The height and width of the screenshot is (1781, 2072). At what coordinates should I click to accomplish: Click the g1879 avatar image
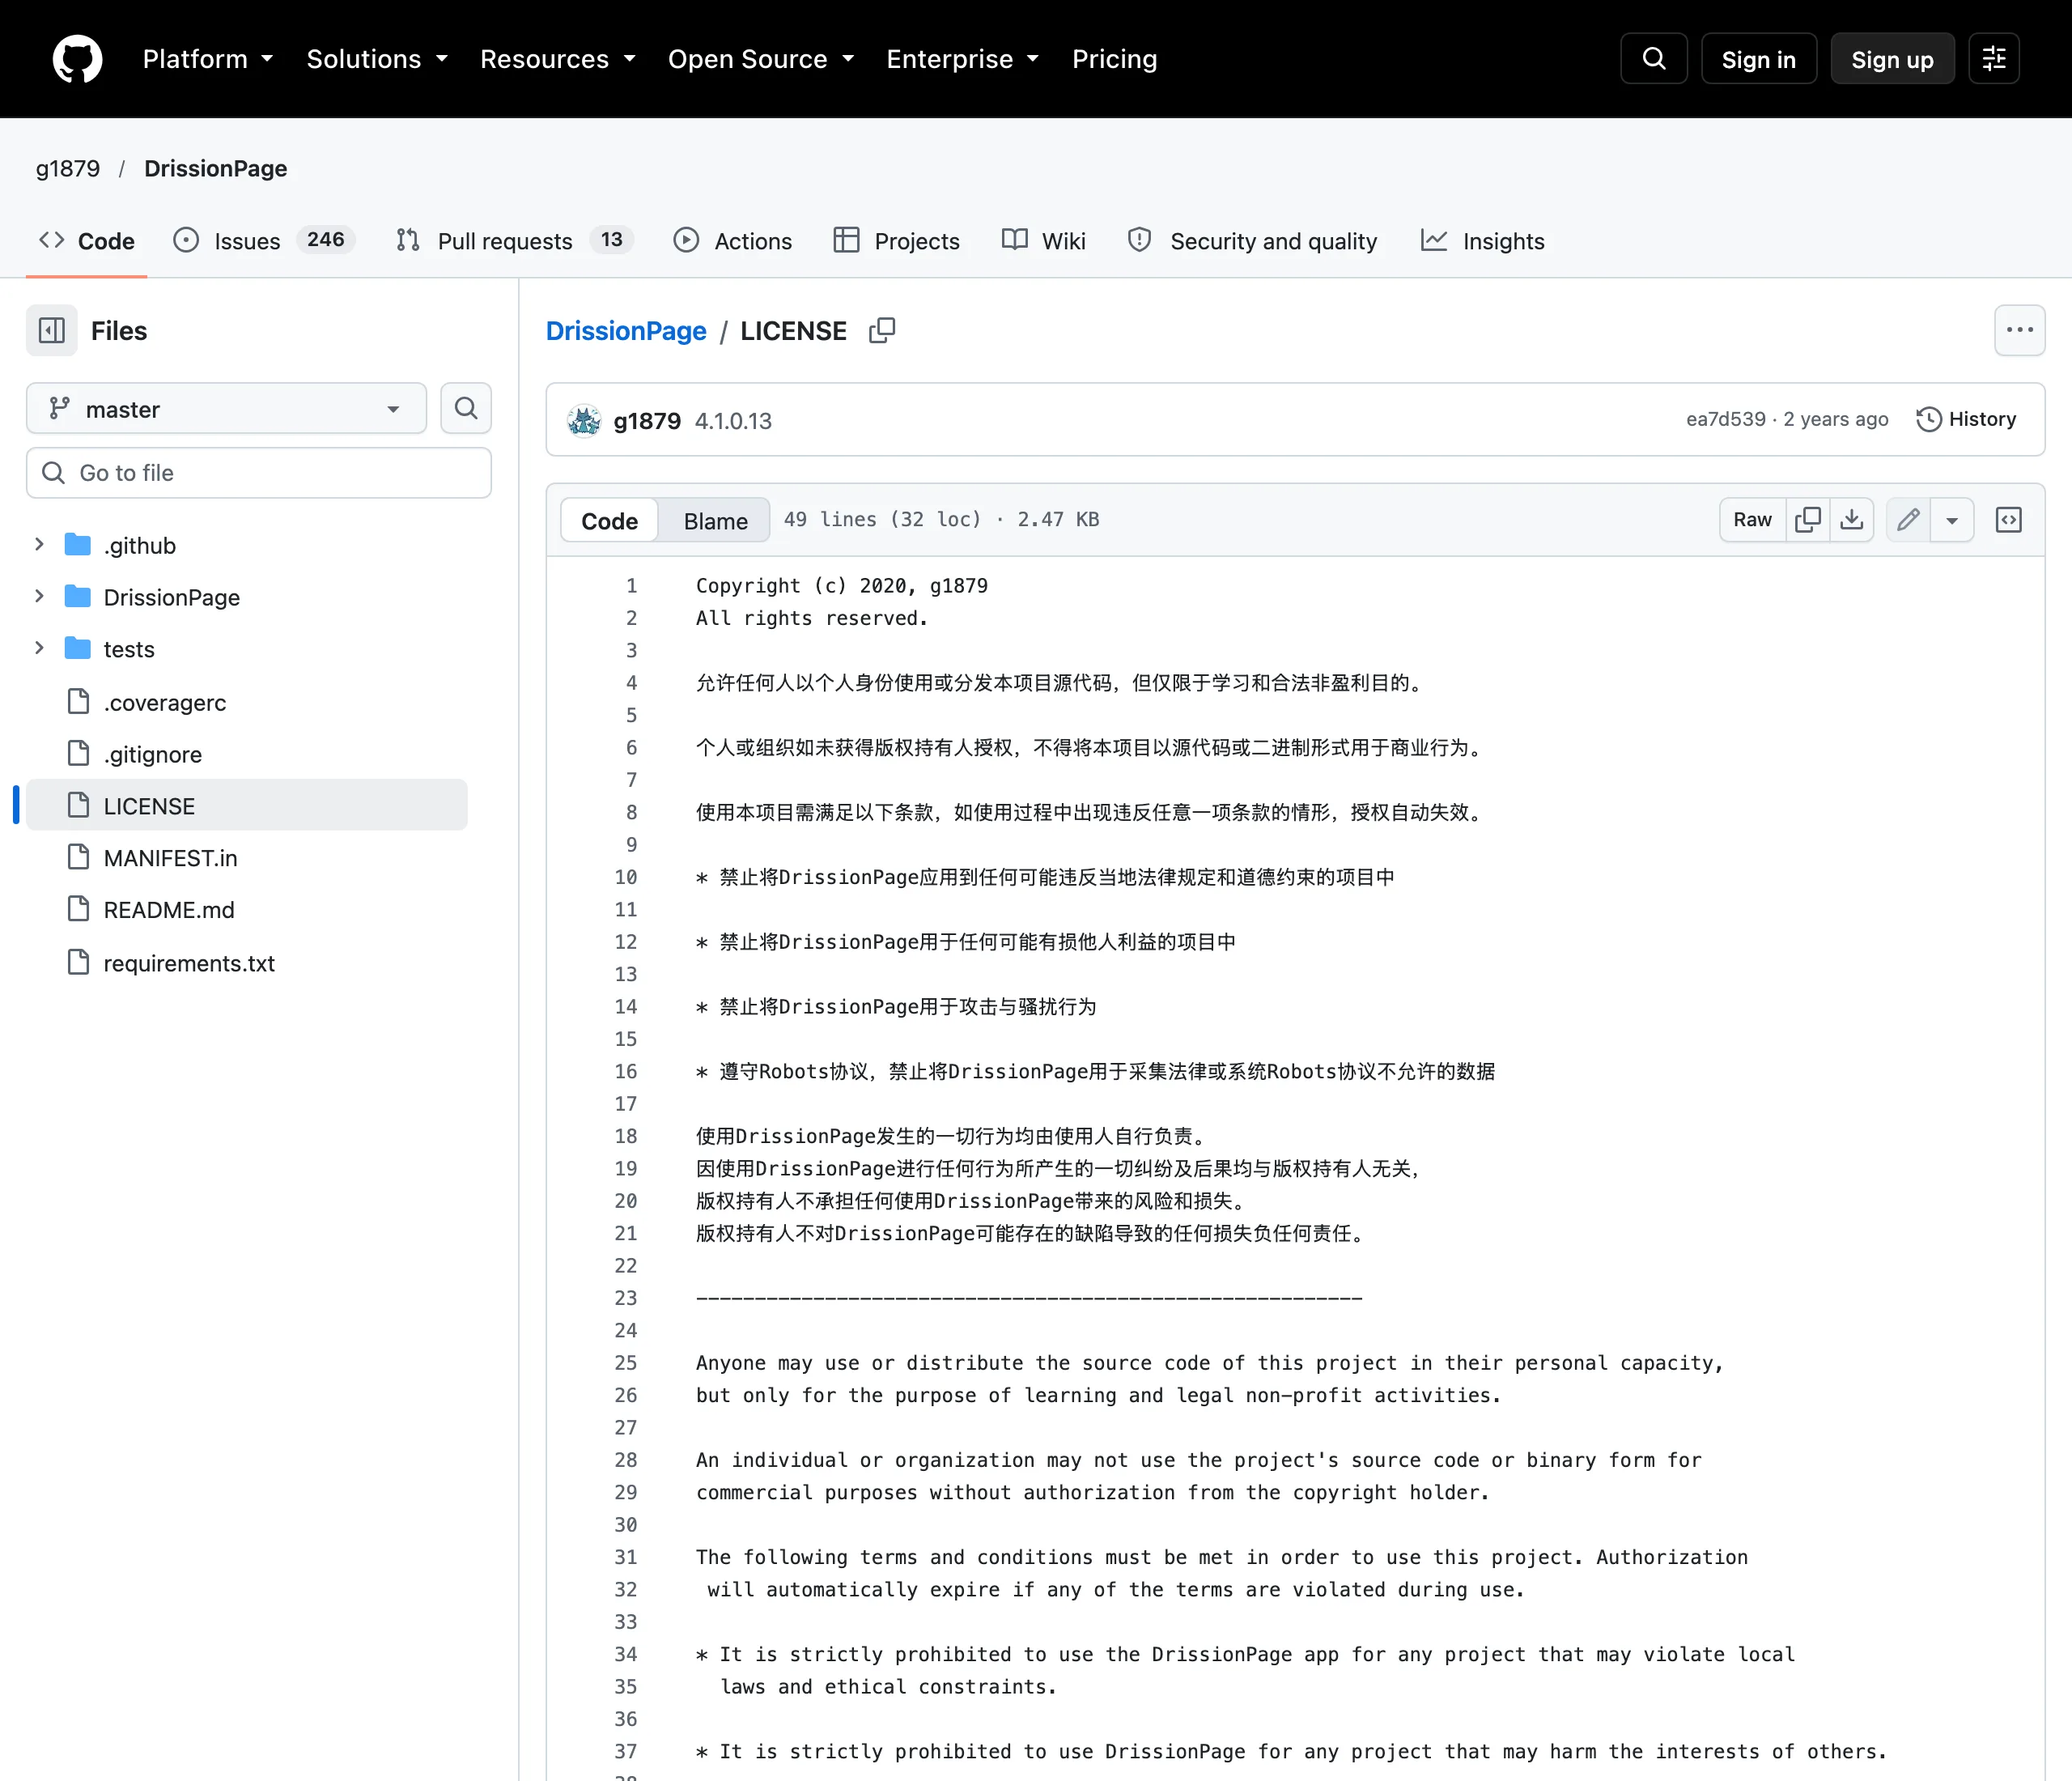click(584, 421)
